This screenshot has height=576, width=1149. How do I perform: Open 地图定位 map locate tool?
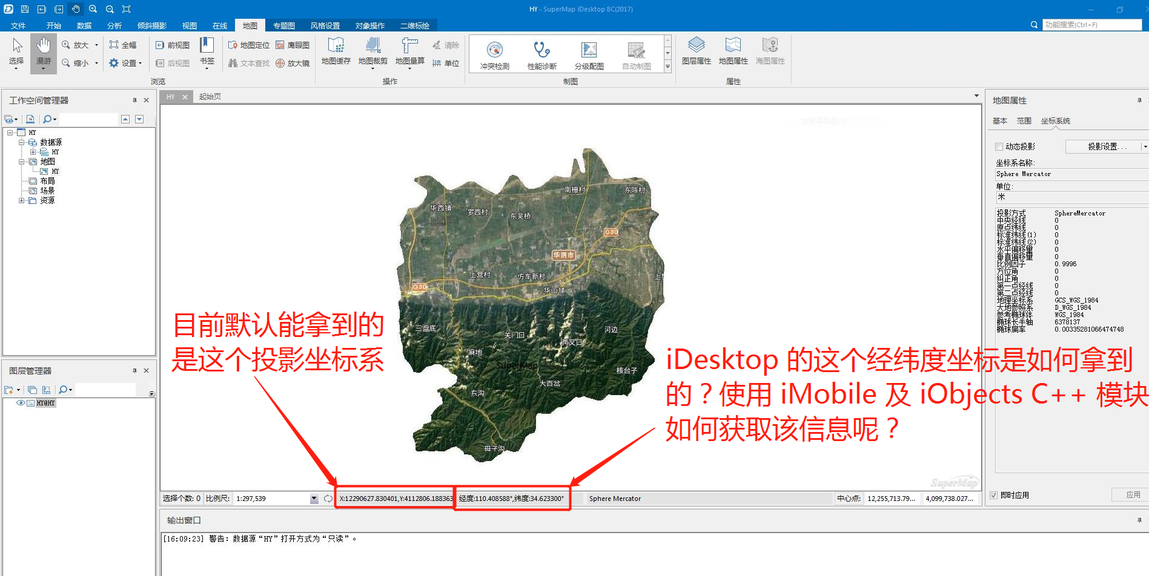pos(249,45)
